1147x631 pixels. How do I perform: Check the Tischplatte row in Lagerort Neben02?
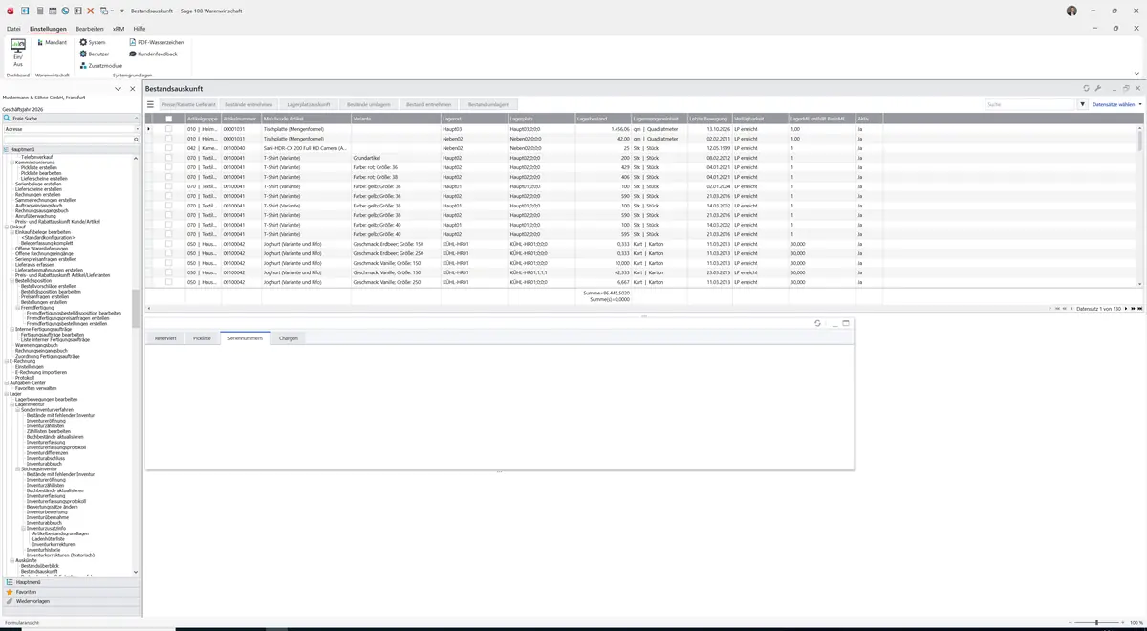(169, 139)
